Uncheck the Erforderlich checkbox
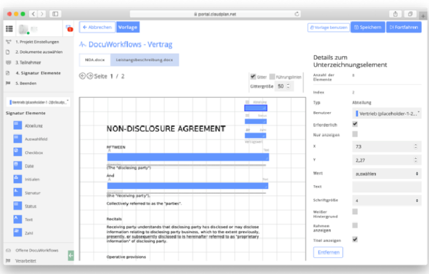The image size is (429, 274). [x=355, y=124]
